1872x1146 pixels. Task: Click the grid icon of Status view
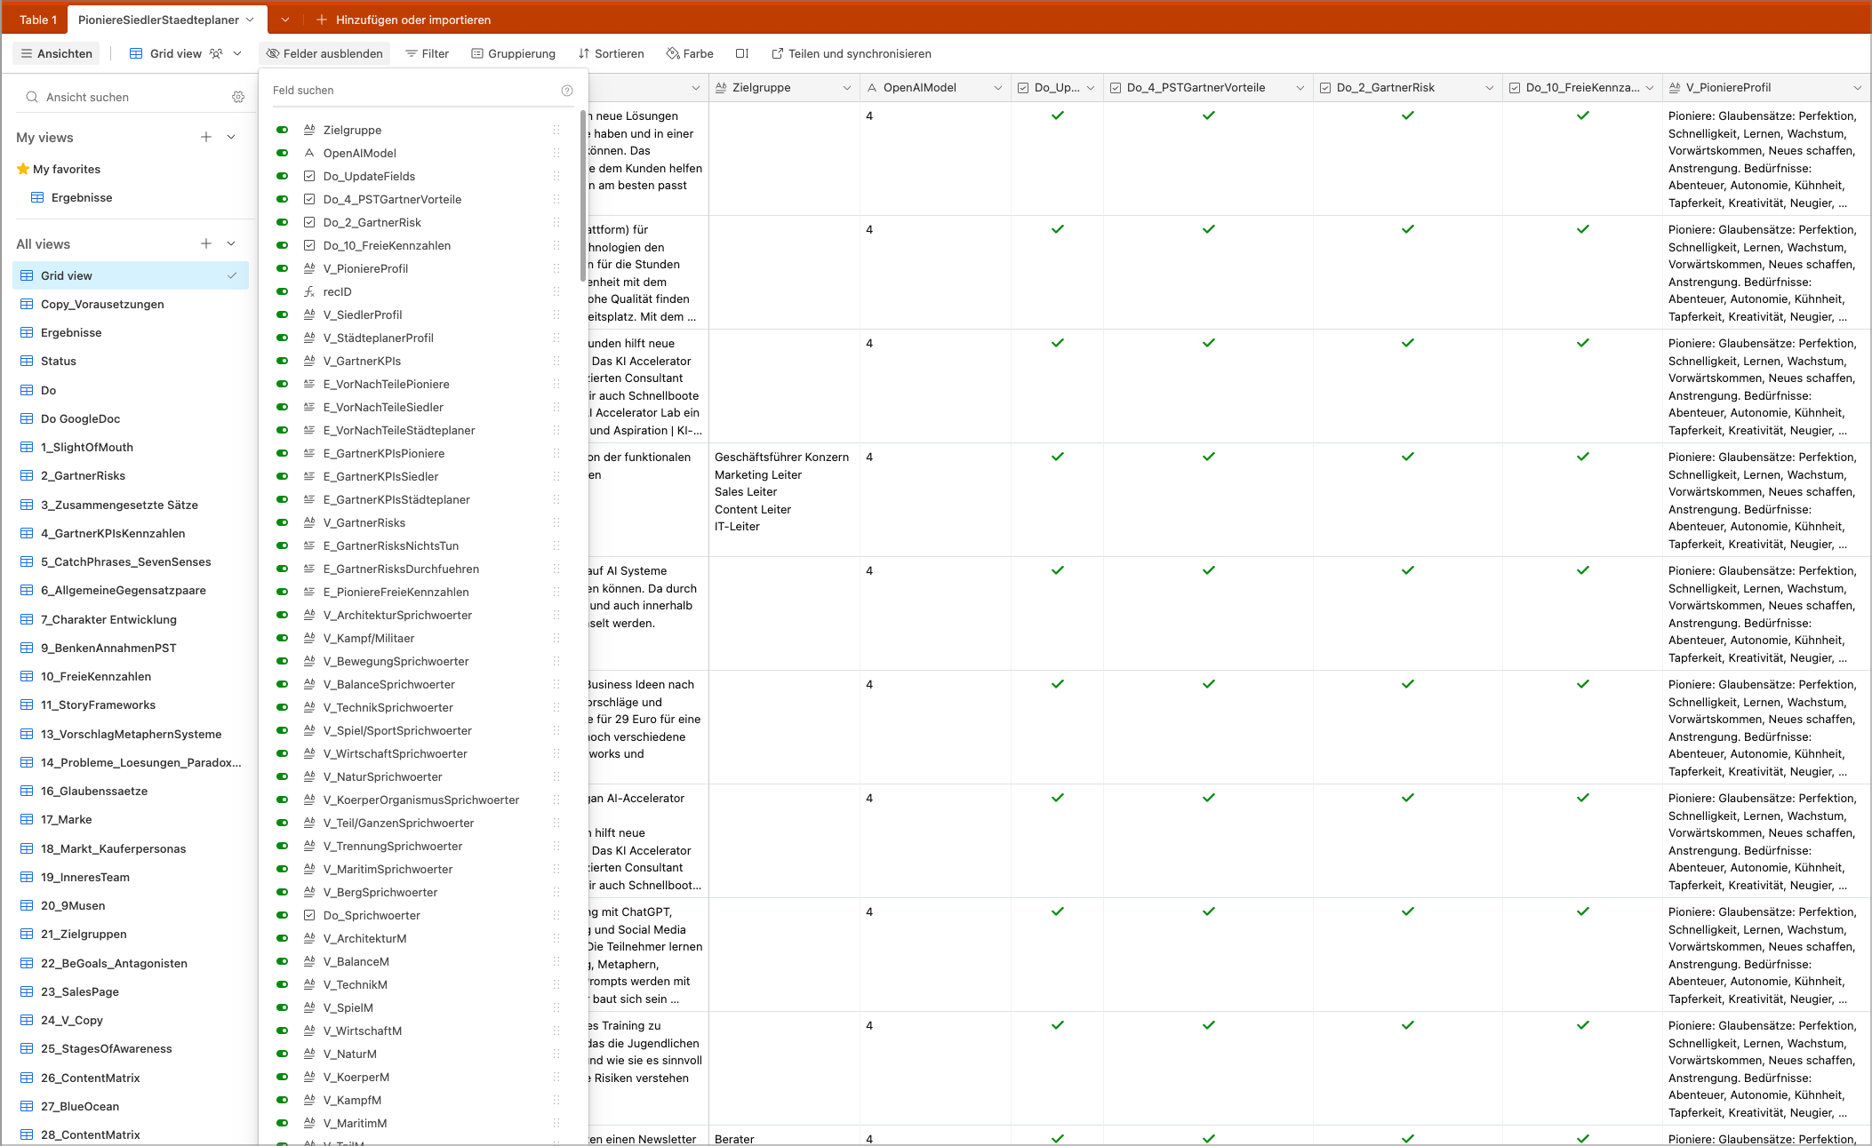coord(27,361)
